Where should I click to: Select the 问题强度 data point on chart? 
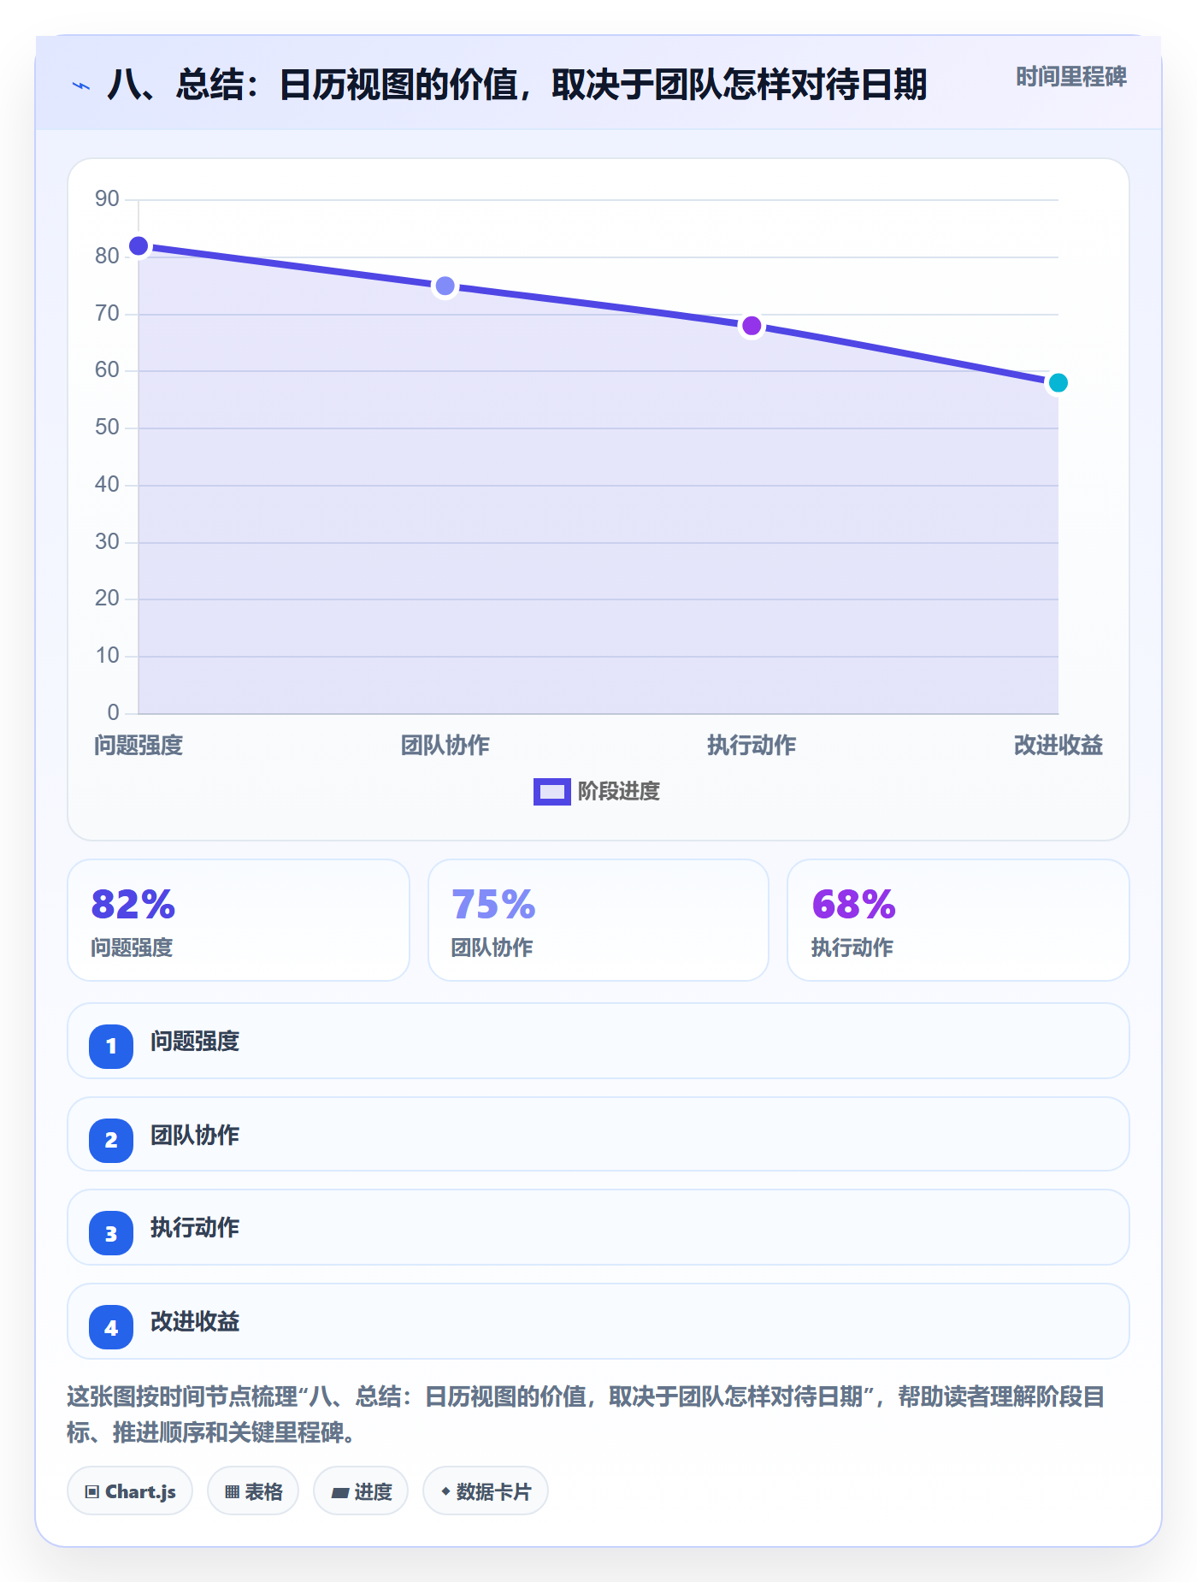point(139,246)
